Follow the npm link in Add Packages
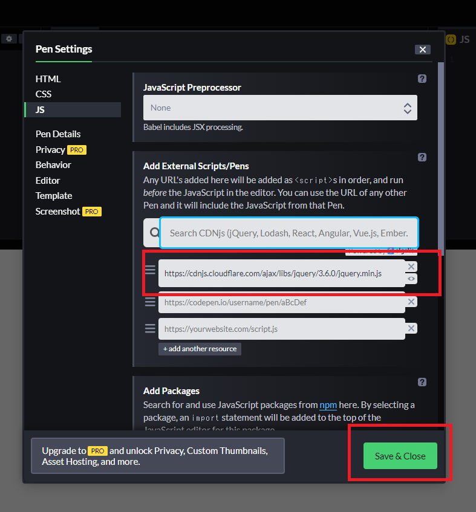The width and height of the screenshot is (476, 512). point(328,405)
